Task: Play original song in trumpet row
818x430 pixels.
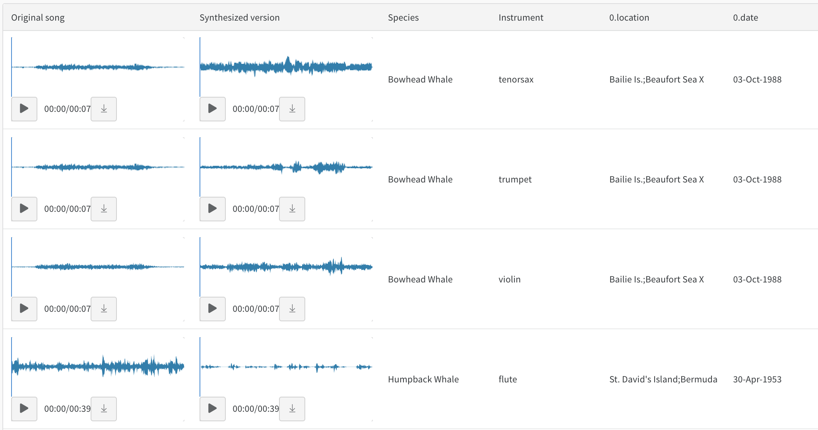Action: click(x=24, y=209)
